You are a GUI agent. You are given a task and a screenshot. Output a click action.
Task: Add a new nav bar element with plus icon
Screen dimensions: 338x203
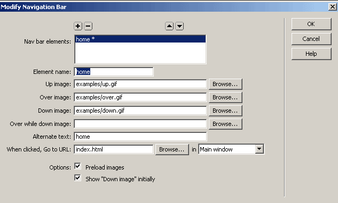78,26
